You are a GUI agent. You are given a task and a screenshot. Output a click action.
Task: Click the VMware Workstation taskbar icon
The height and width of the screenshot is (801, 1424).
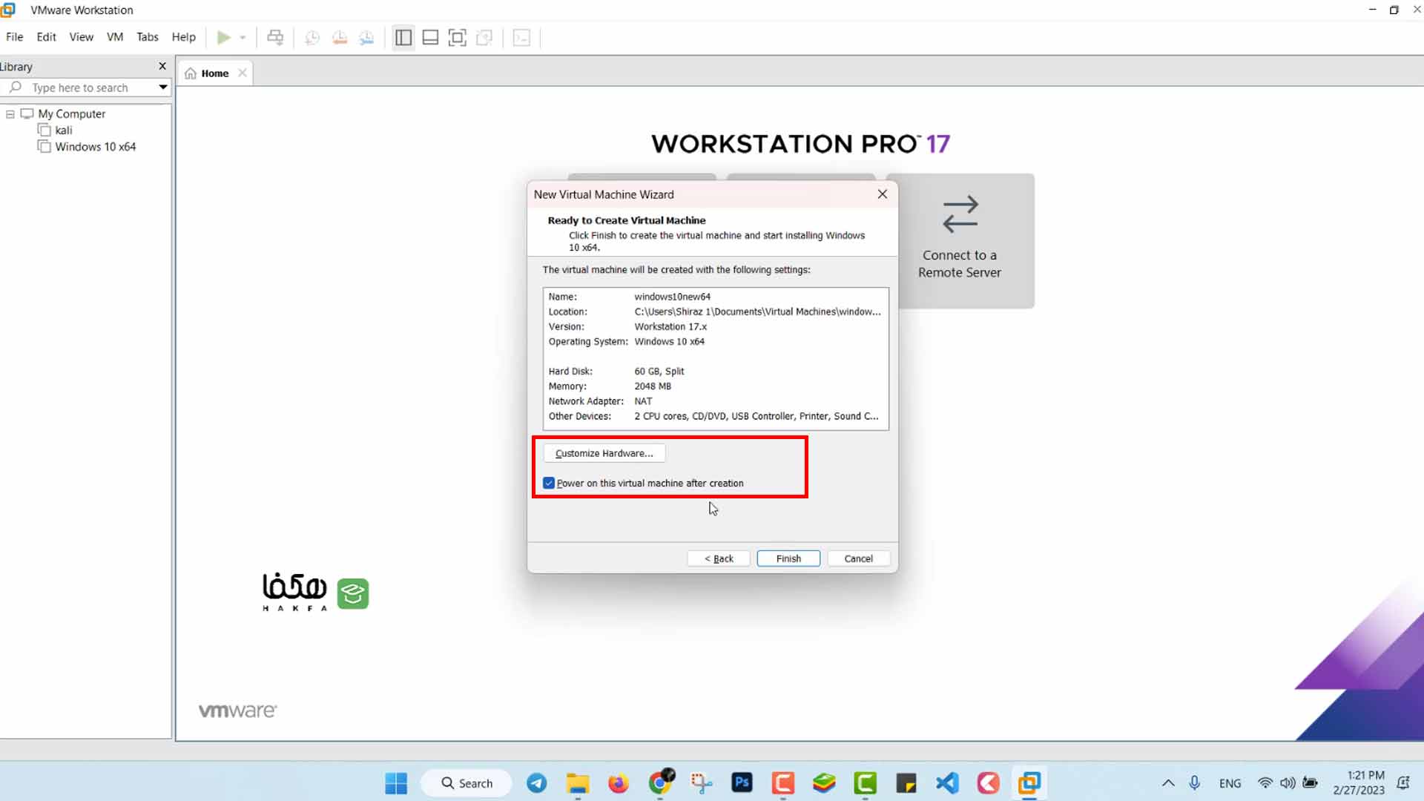click(x=1029, y=783)
